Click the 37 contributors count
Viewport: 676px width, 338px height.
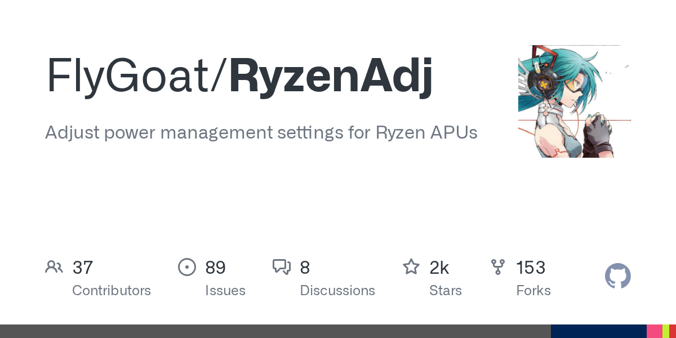click(x=83, y=267)
